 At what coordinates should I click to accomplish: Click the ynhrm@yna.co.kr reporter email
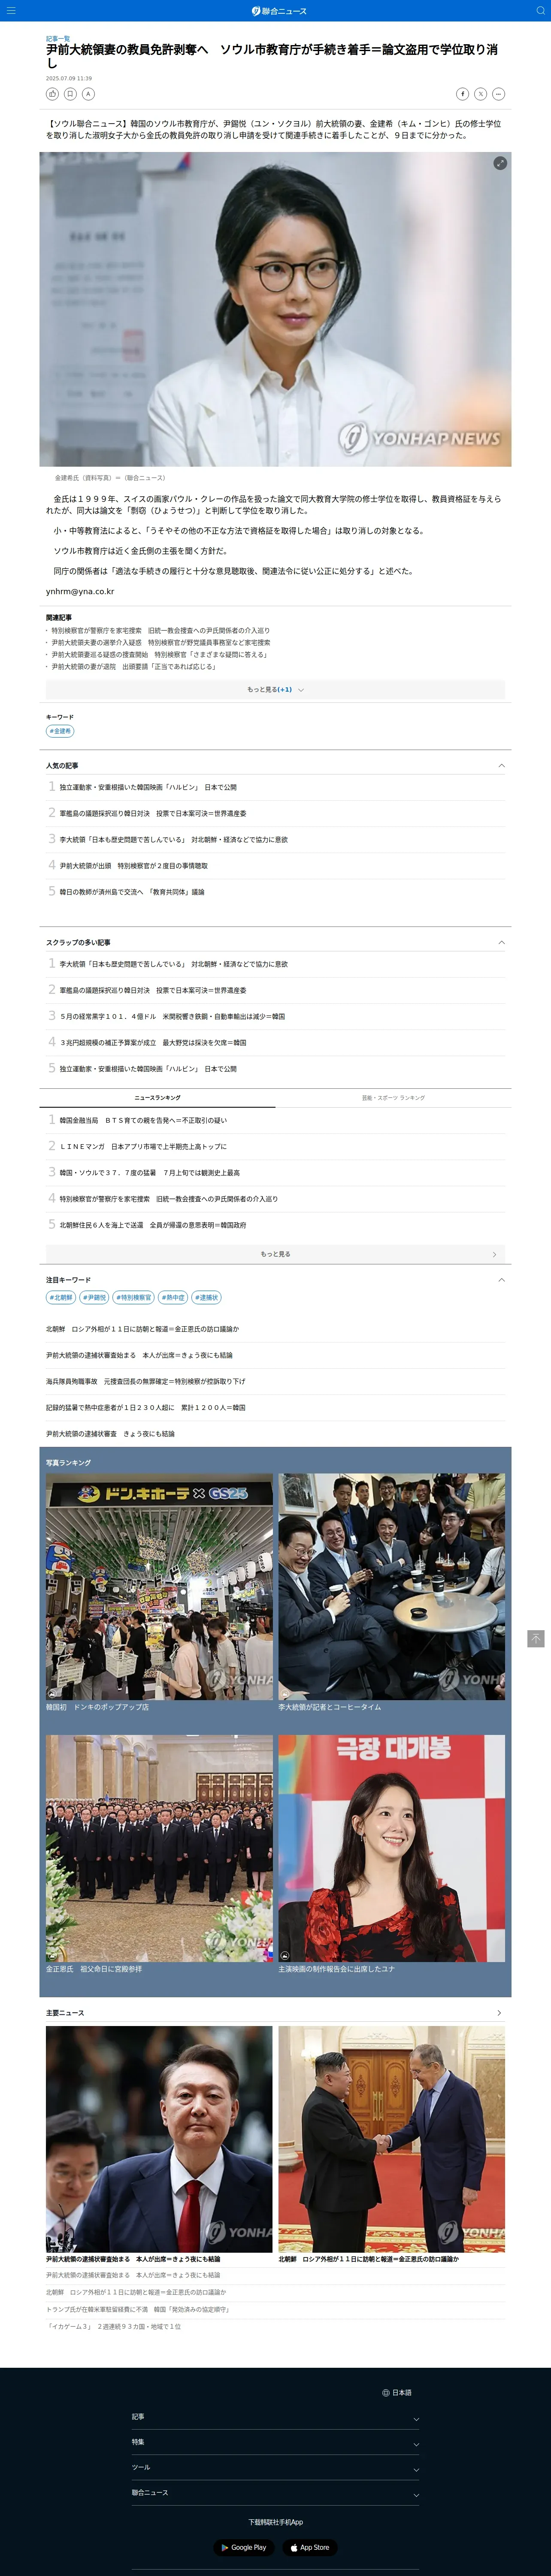(80, 591)
